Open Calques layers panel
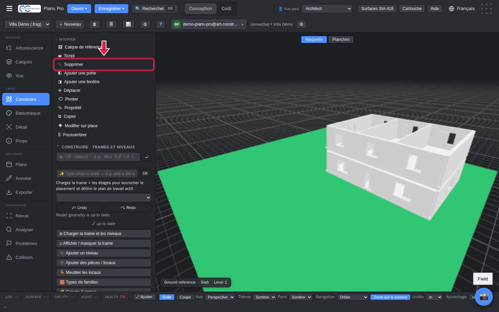This screenshot has width=499, height=312. tap(26, 62)
